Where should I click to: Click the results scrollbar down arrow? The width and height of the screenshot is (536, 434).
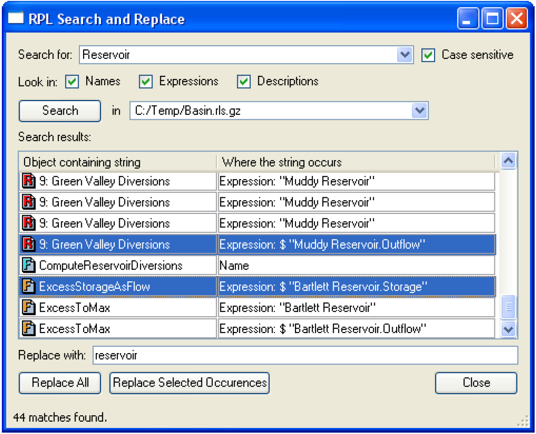[x=509, y=328]
